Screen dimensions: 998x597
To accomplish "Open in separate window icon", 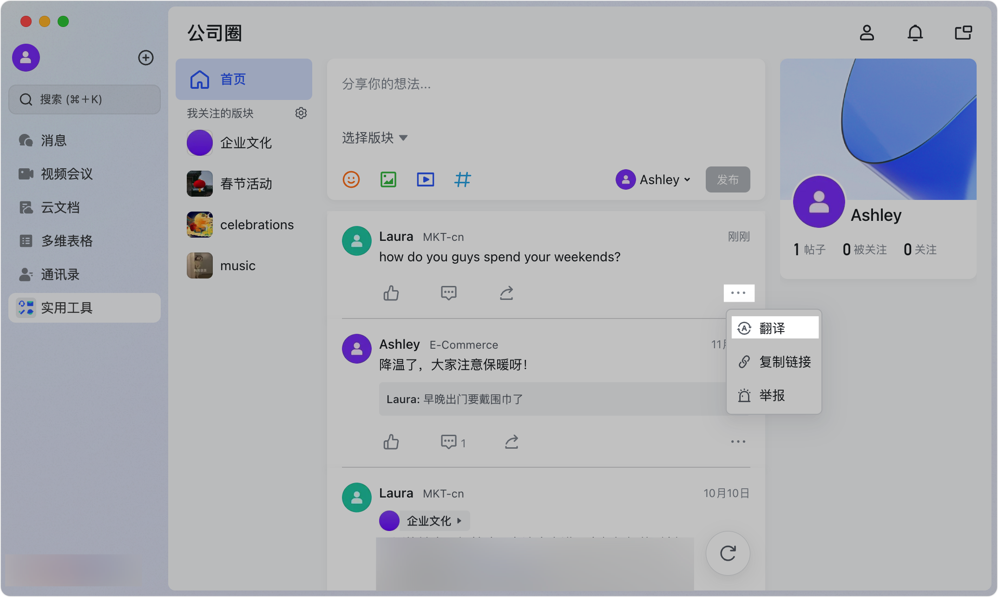I will (964, 33).
